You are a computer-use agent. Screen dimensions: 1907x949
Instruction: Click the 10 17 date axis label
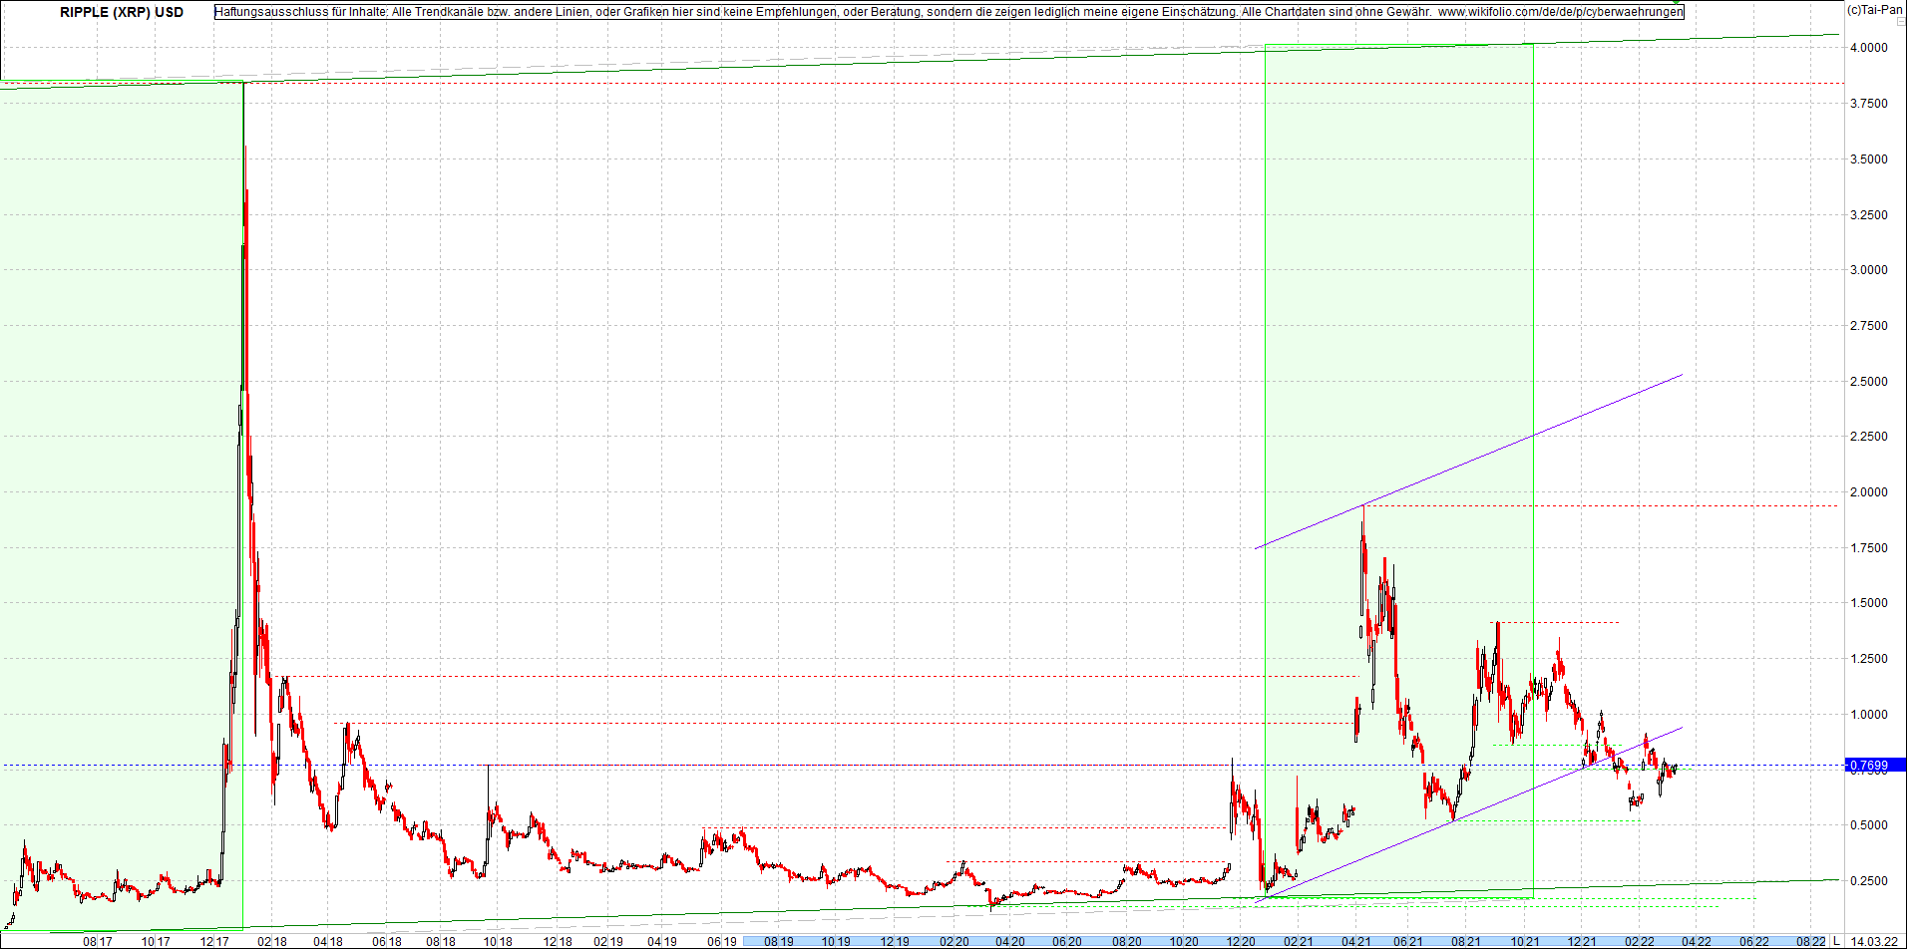pyautogui.click(x=155, y=941)
